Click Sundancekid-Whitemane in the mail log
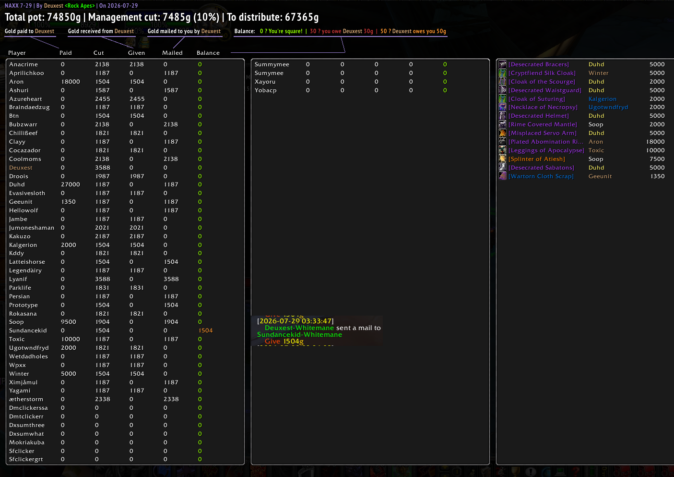The image size is (674, 477). 299,335
